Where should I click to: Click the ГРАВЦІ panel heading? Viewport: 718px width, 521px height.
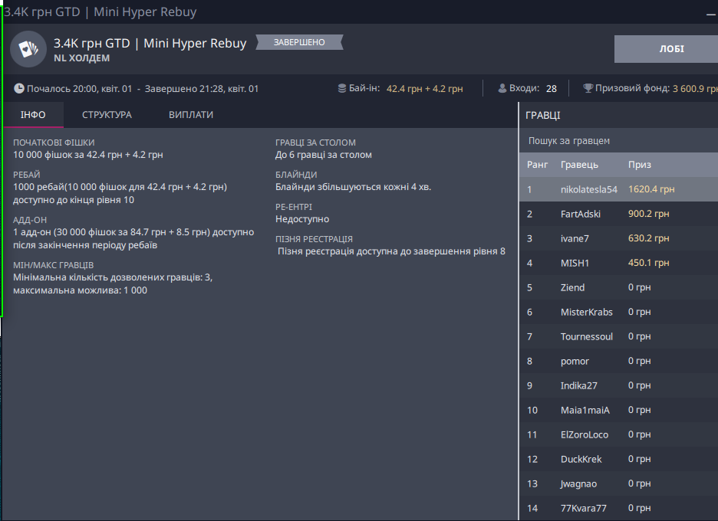click(543, 115)
